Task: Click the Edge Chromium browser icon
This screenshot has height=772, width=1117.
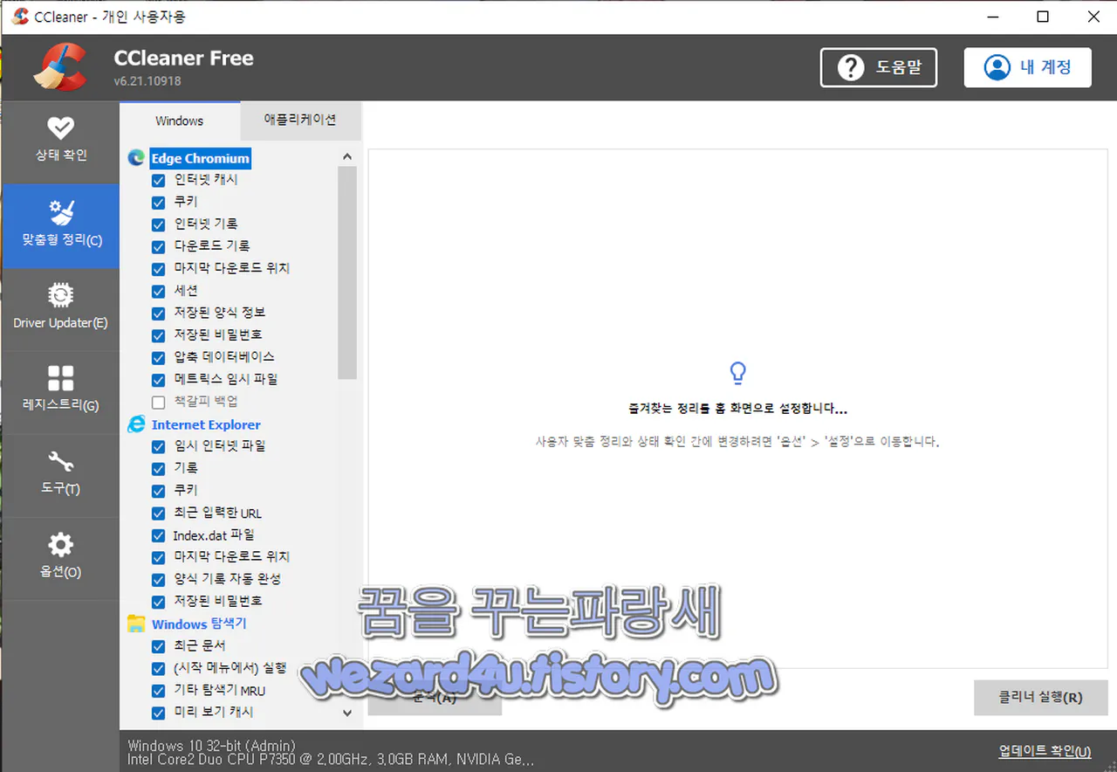Action: tap(136, 158)
